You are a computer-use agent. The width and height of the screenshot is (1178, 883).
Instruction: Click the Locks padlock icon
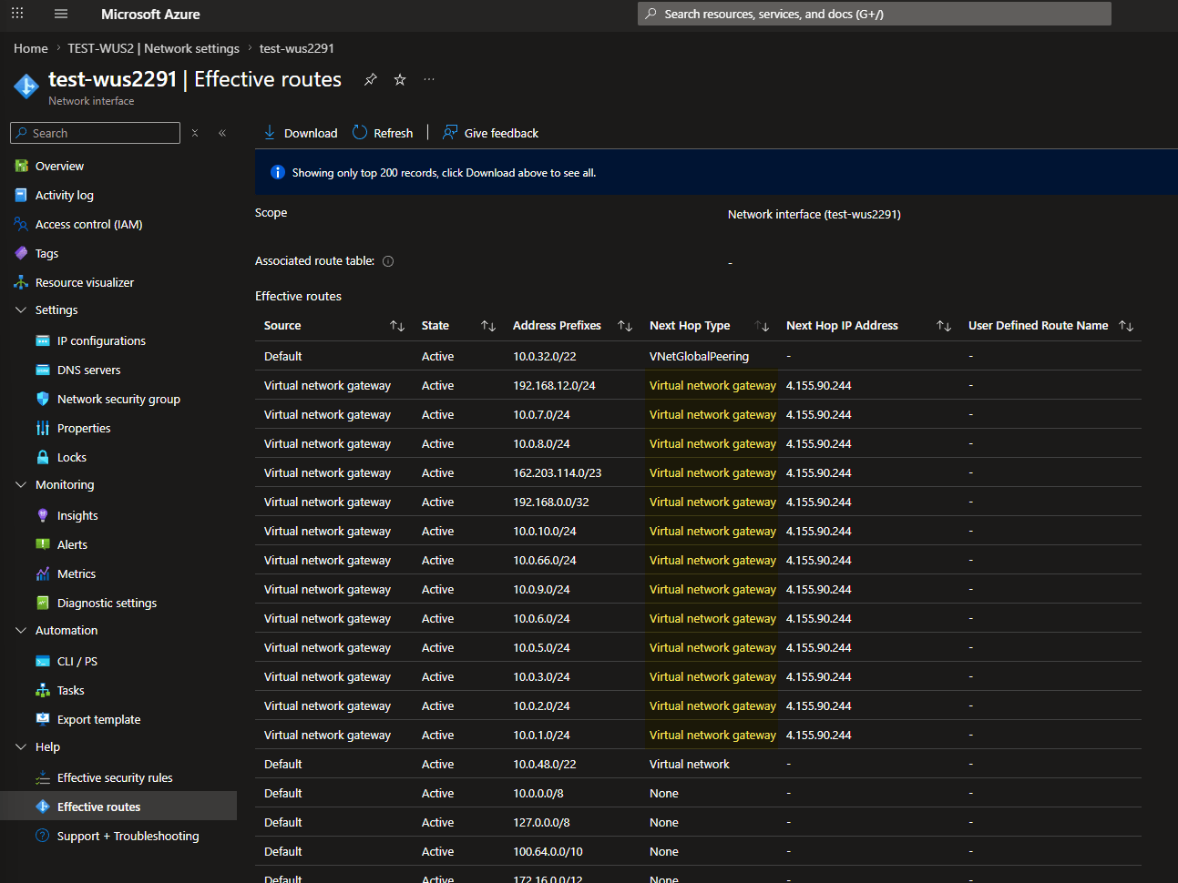pyautogui.click(x=43, y=457)
